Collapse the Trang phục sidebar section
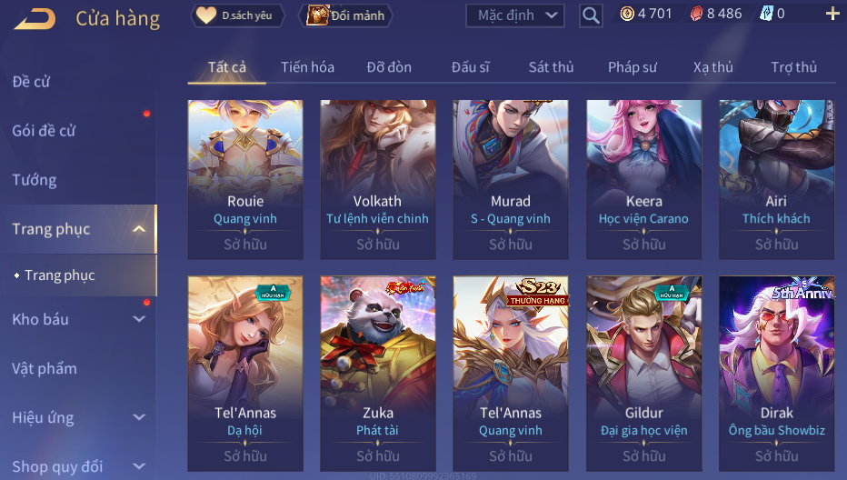847x480 pixels. (139, 229)
